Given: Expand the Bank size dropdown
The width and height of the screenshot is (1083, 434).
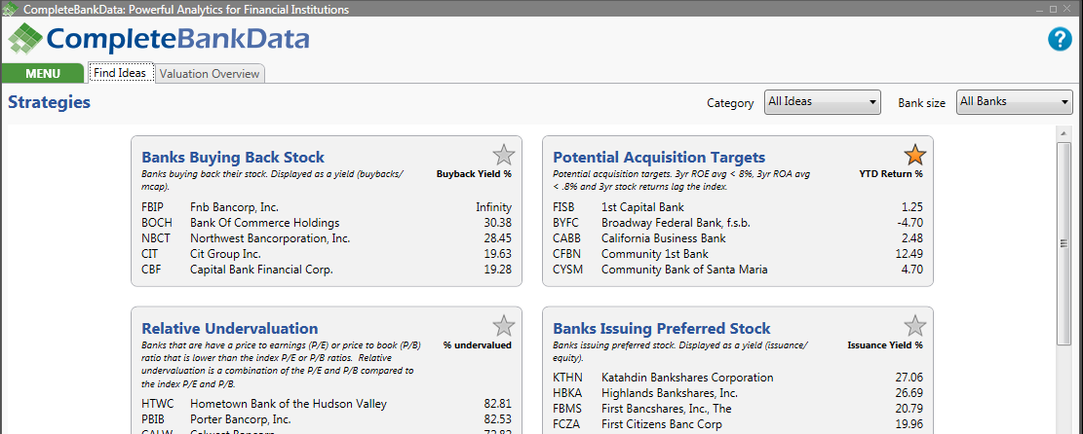Looking at the screenshot, I should coord(1014,101).
